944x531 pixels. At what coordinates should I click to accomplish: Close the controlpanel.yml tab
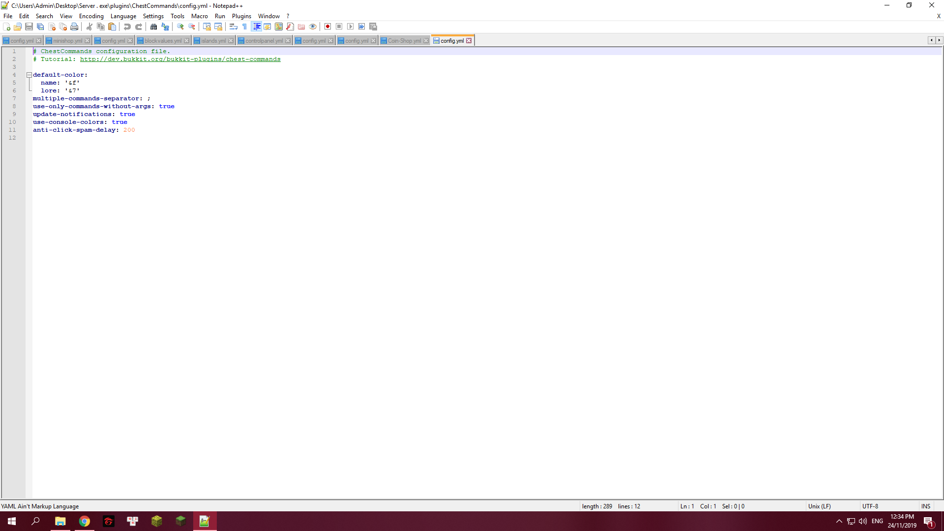[x=288, y=41]
